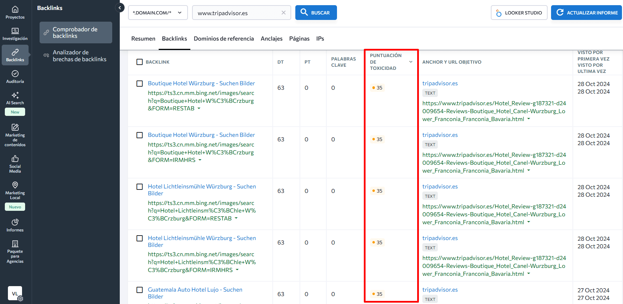Expand the FORM=RESTAB Boutique Hotel source URL
The height and width of the screenshot is (304, 623).
tap(199, 108)
